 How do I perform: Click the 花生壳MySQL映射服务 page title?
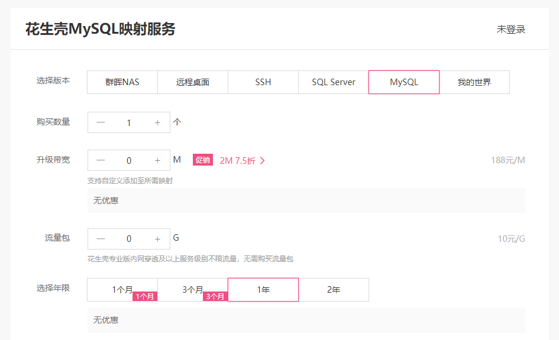(x=100, y=29)
